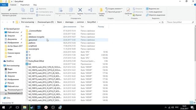Click Pin to Quick Access icon

pyautogui.click(x=9, y=10)
